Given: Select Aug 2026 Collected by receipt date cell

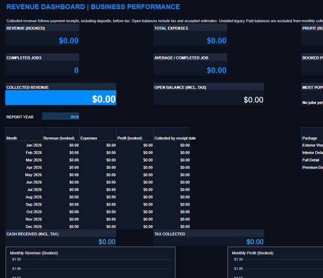Looking at the screenshot, I should 172,197.
